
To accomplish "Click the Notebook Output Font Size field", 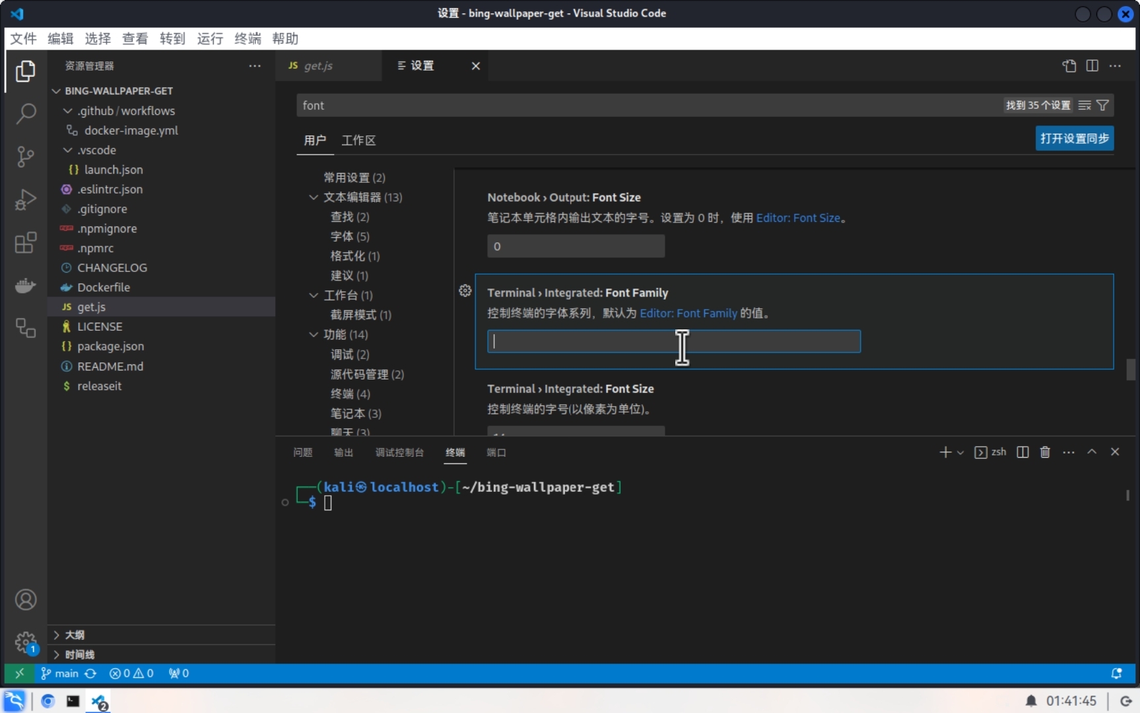I will (x=576, y=246).
